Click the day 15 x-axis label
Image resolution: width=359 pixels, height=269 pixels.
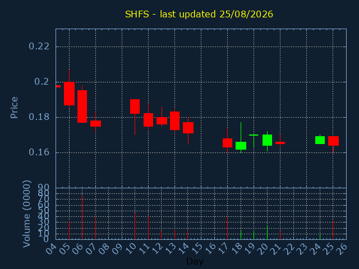(196, 249)
